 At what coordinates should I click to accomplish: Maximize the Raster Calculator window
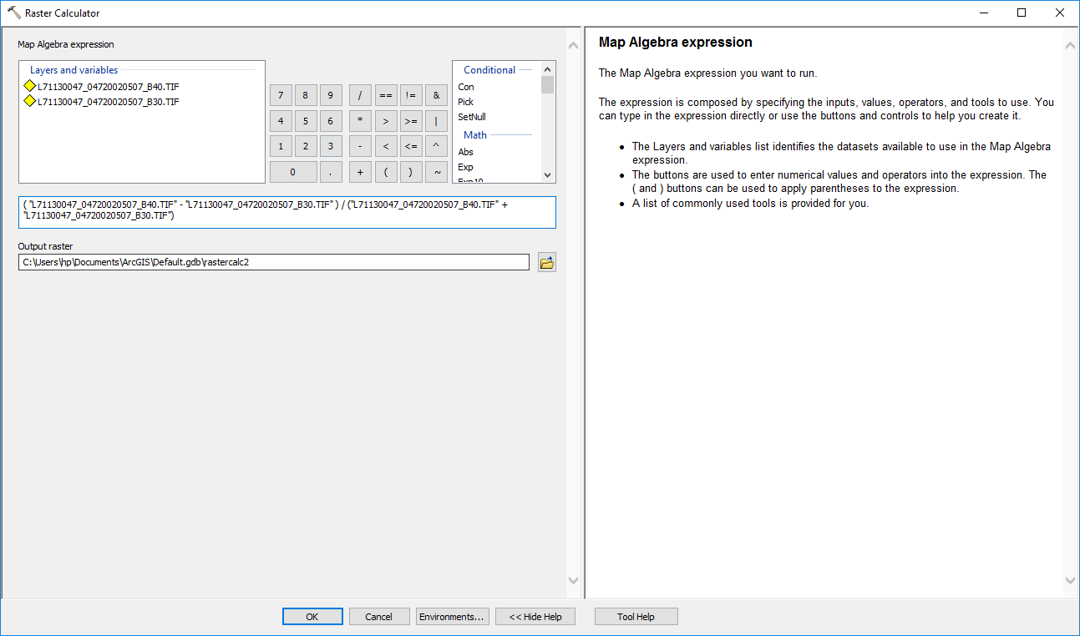click(x=1022, y=13)
